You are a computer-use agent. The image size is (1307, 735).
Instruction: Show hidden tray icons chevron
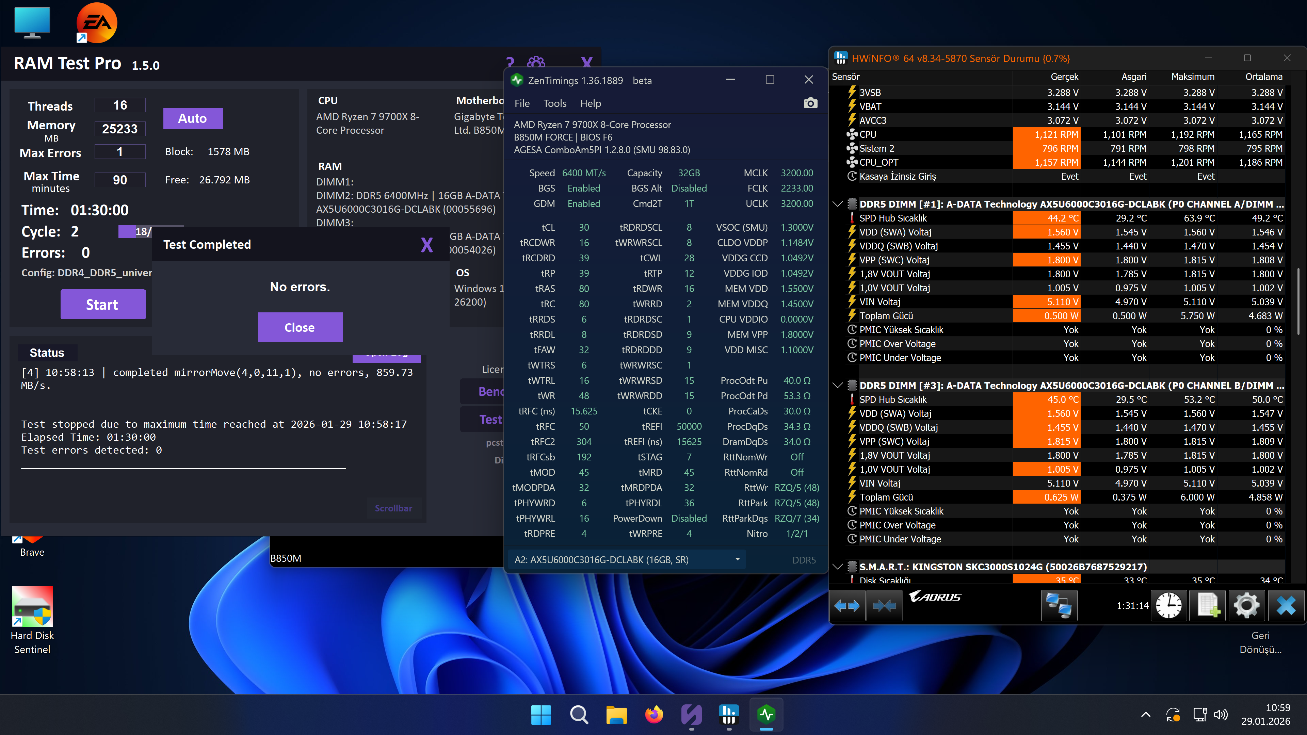(1146, 715)
